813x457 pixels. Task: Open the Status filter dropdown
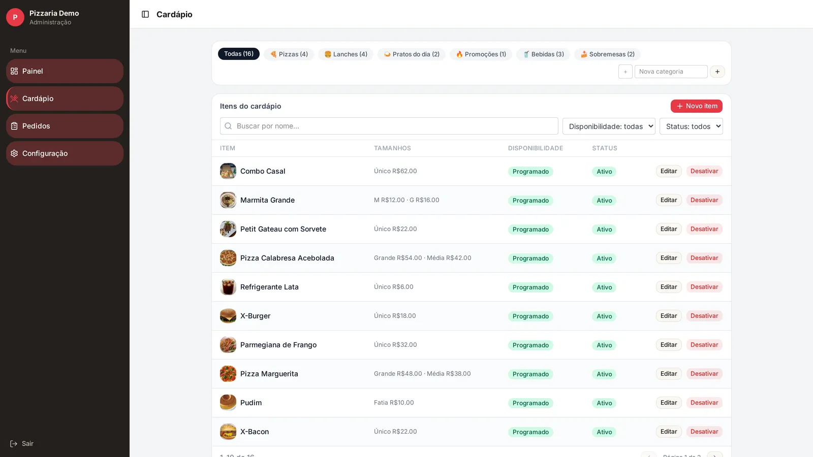(x=691, y=126)
